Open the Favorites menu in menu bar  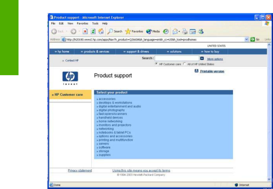point(83,23)
